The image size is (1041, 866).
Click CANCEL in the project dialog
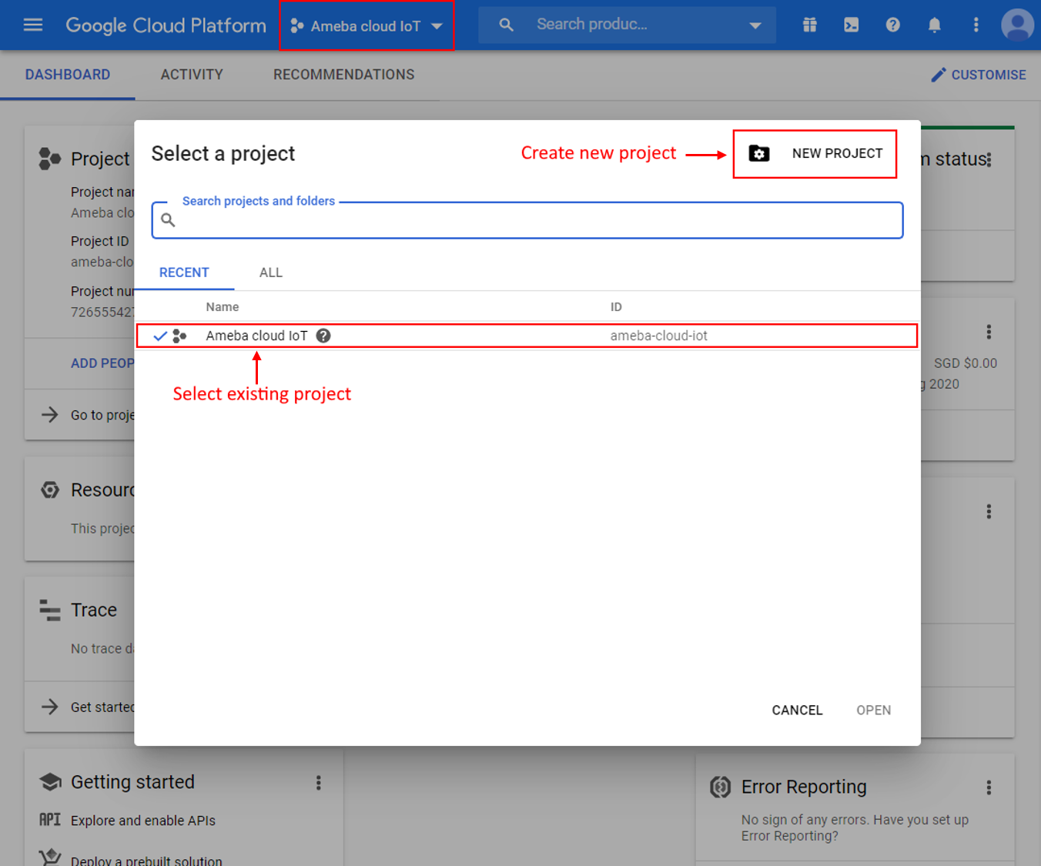(x=797, y=711)
